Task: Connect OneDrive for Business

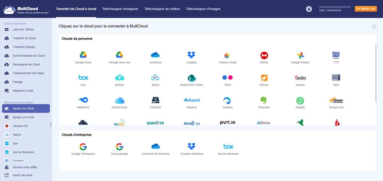Action: [x=155, y=146]
